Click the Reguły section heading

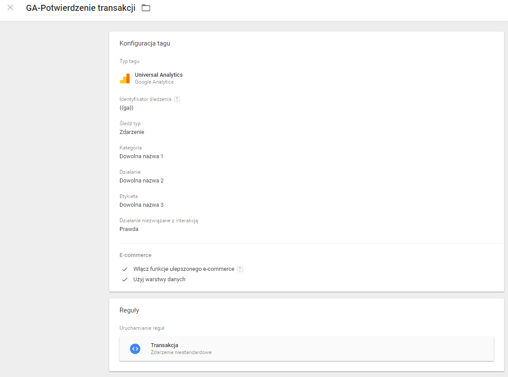129,310
